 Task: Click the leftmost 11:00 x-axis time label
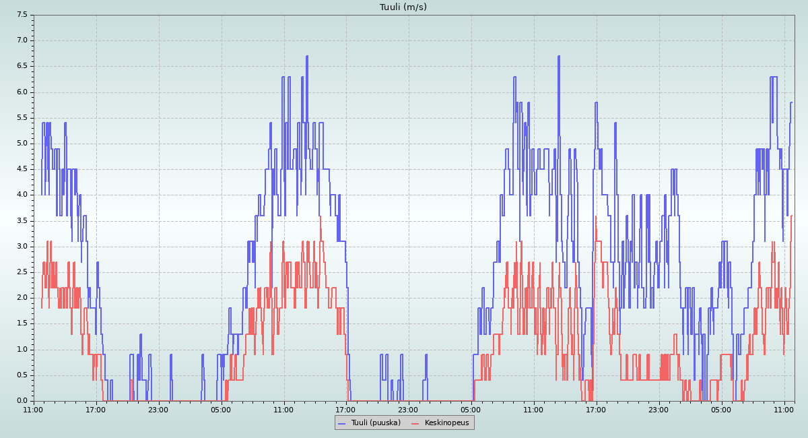click(34, 409)
